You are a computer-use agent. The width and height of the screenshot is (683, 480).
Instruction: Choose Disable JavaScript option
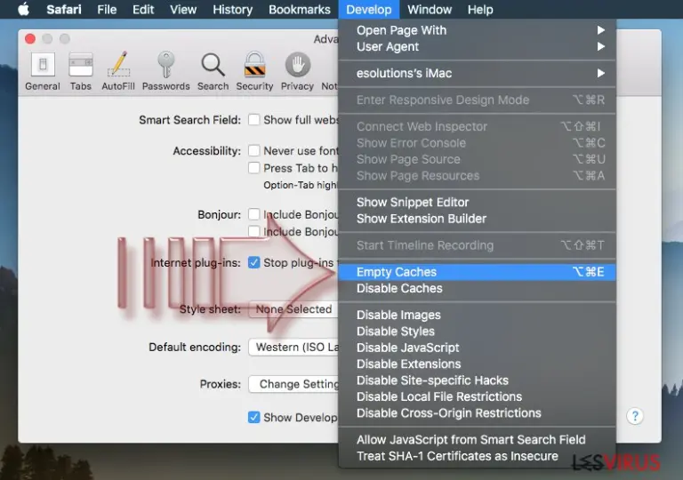tap(477, 348)
